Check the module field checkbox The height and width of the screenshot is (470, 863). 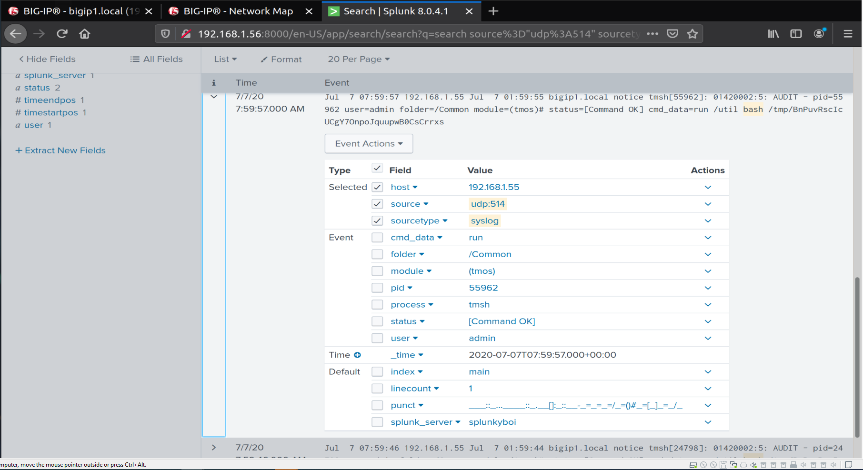377,271
